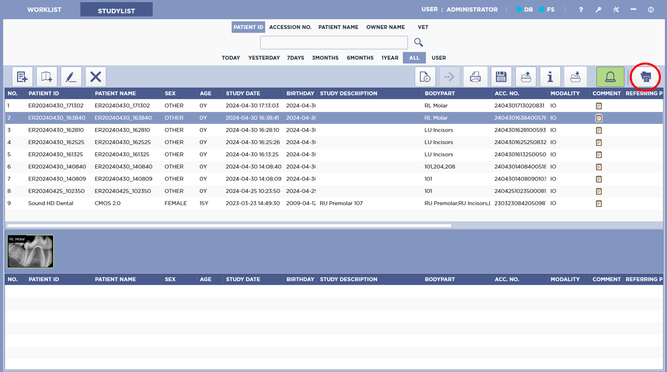Click the RL Molar x-ray thumbnail
This screenshot has height=372, width=667.
pyautogui.click(x=30, y=252)
